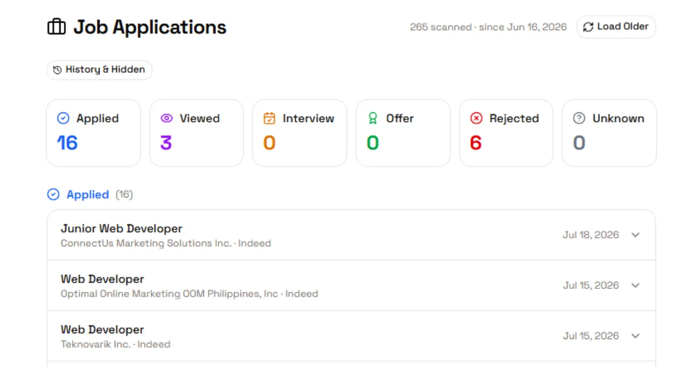Click the purple count 3 on Viewed card
The height and width of the screenshot is (367, 699).
[166, 143]
